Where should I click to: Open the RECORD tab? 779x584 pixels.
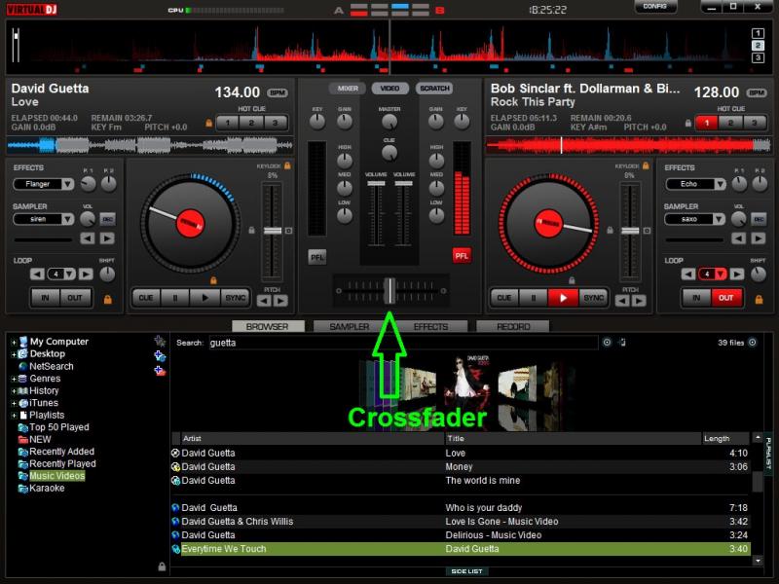click(x=513, y=326)
